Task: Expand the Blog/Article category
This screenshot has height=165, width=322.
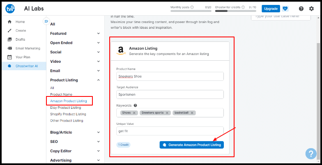Action: (x=99, y=132)
